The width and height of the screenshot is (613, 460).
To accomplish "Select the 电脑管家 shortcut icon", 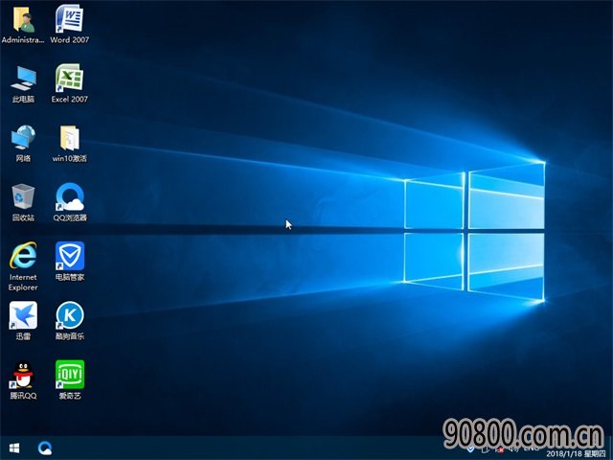I will (x=70, y=262).
